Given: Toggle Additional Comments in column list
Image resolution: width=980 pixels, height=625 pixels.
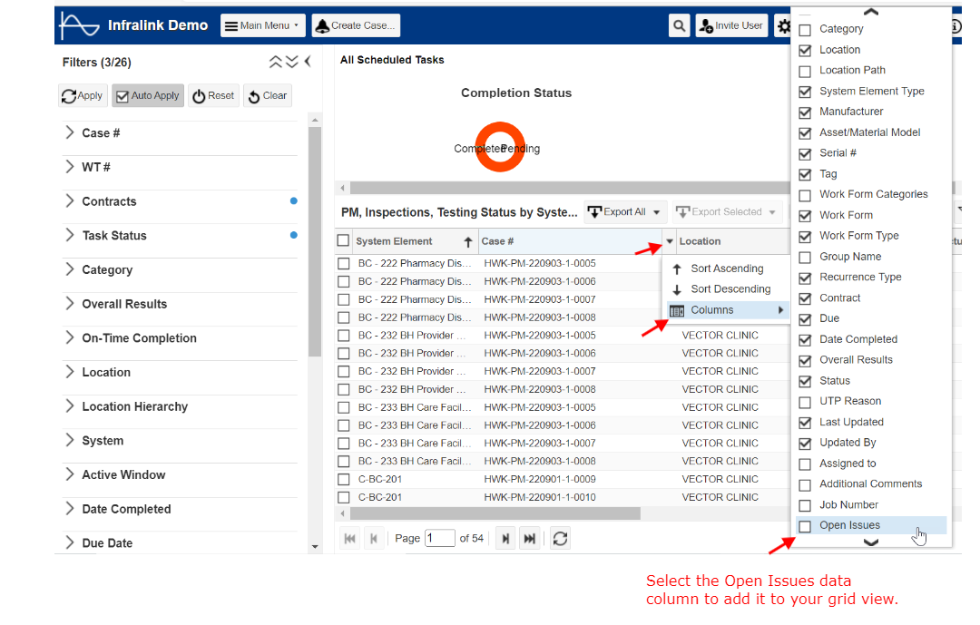Looking at the screenshot, I should click(x=805, y=485).
